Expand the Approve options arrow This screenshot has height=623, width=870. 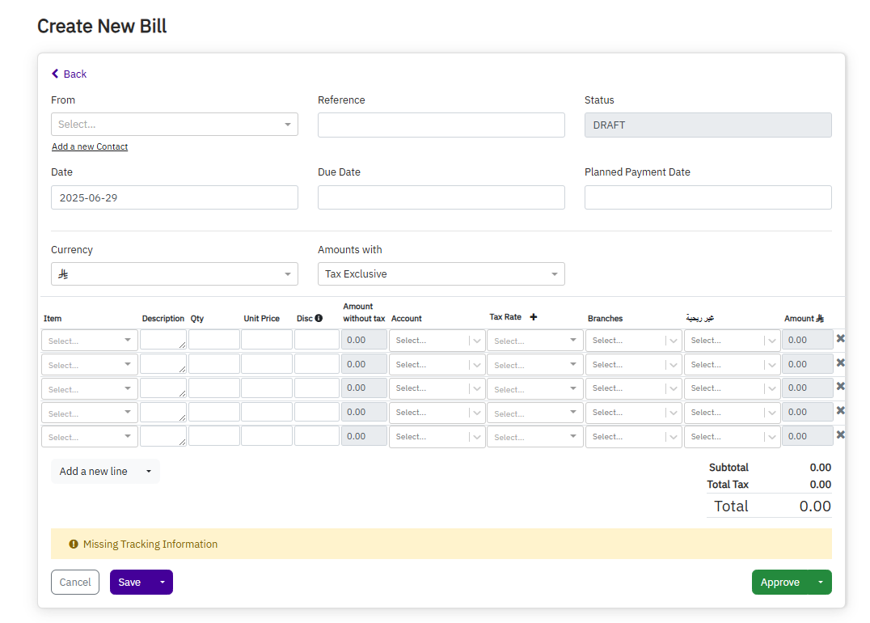point(821,583)
